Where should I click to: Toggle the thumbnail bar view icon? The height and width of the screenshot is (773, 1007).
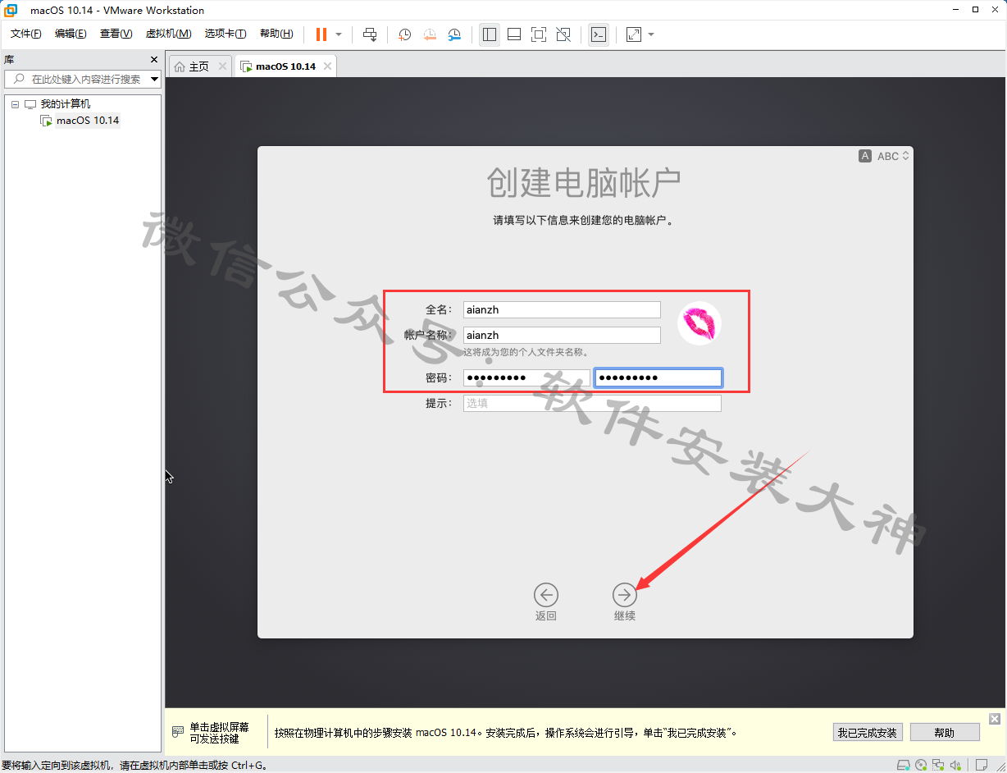pyautogui.click(x=514, y=34)
